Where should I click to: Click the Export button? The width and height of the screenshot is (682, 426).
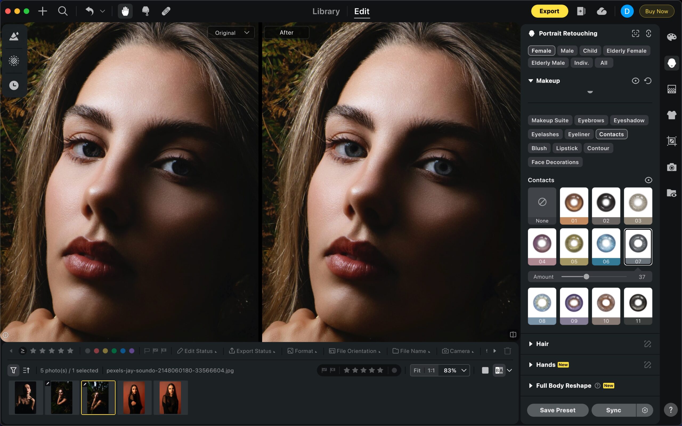pyautogui.click(x=549, y=11)
